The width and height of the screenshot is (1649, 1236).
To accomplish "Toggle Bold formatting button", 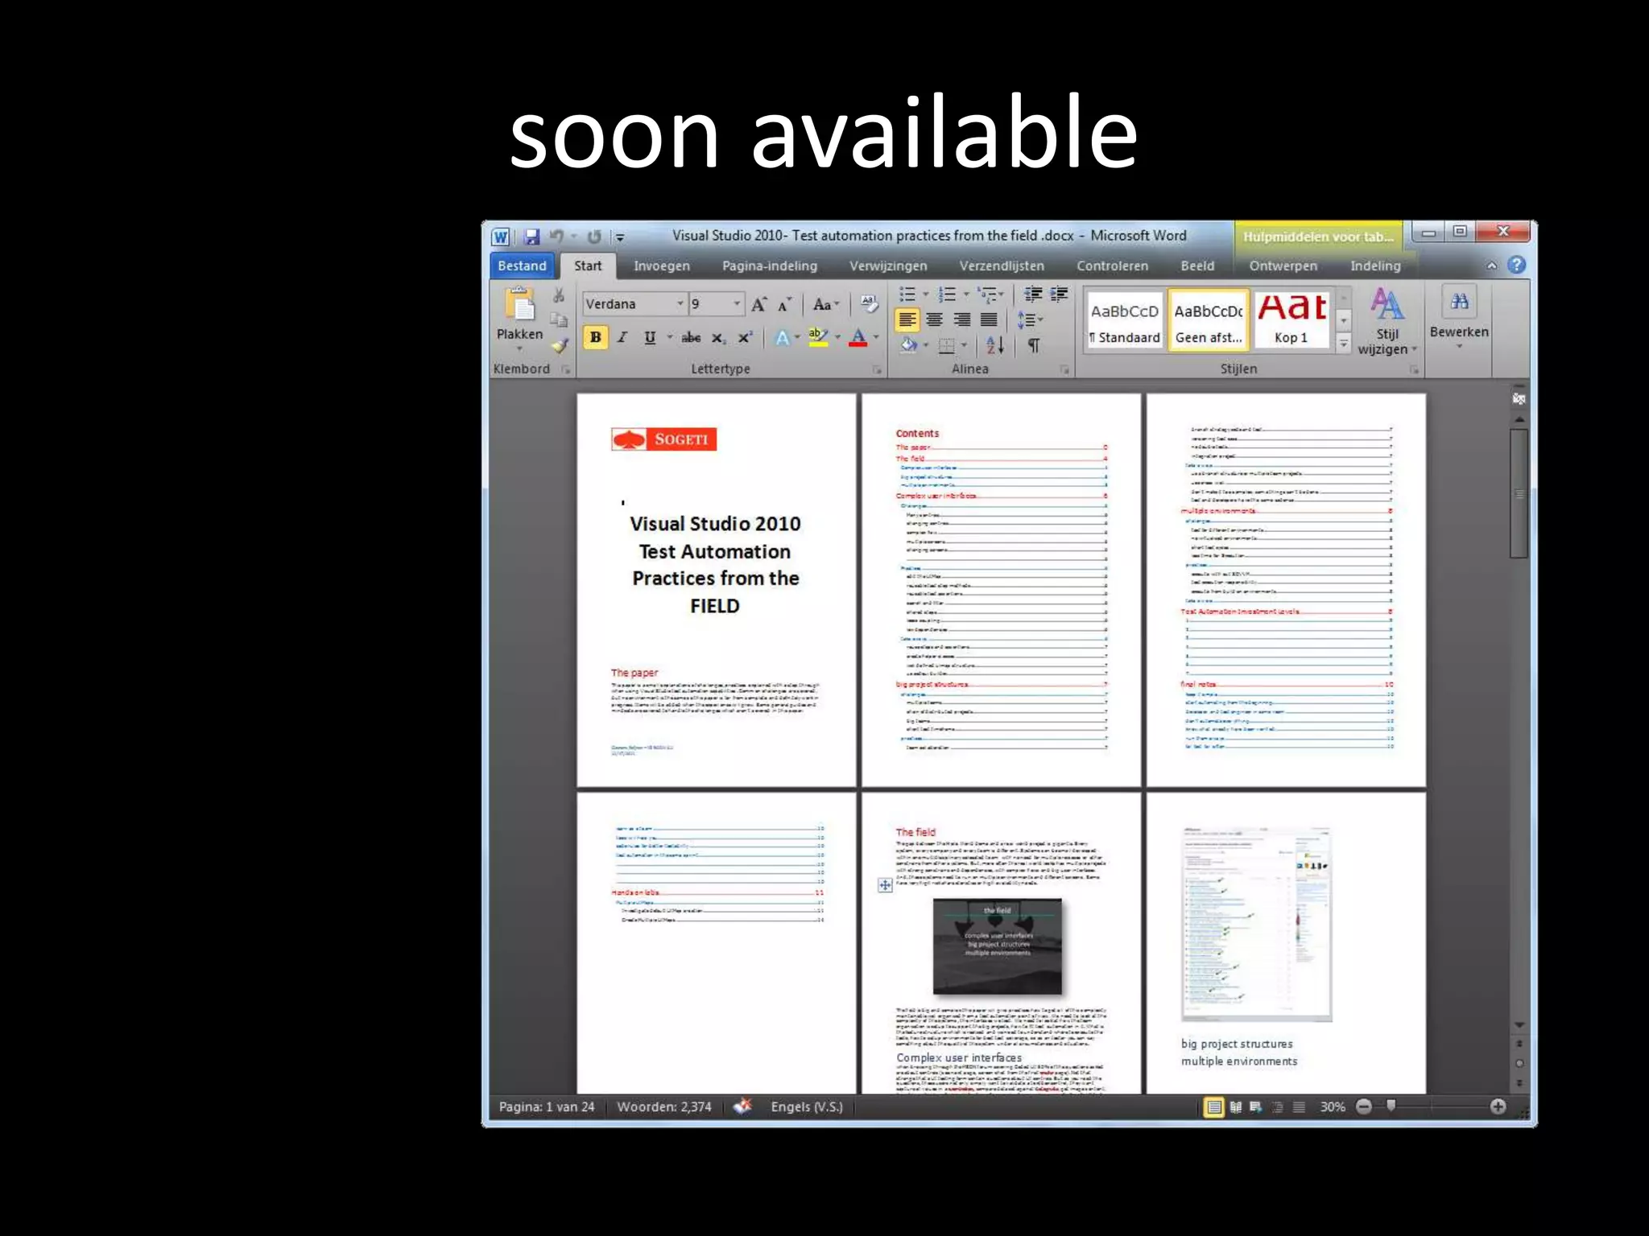I will tap(595, 338).
